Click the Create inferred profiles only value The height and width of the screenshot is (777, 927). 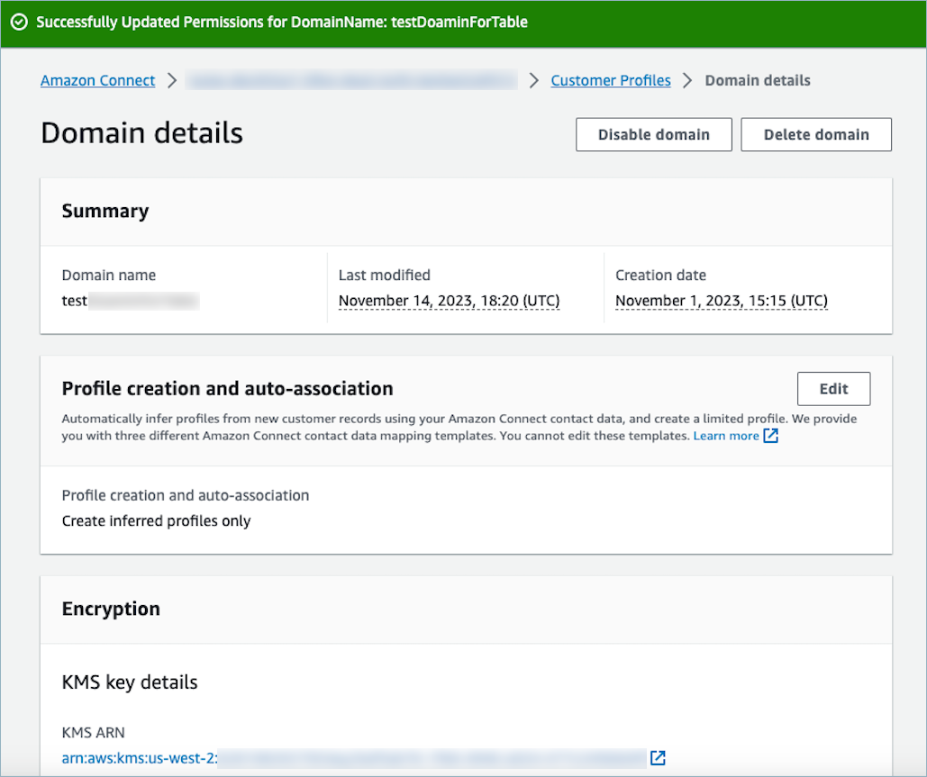tap(156, 520)
